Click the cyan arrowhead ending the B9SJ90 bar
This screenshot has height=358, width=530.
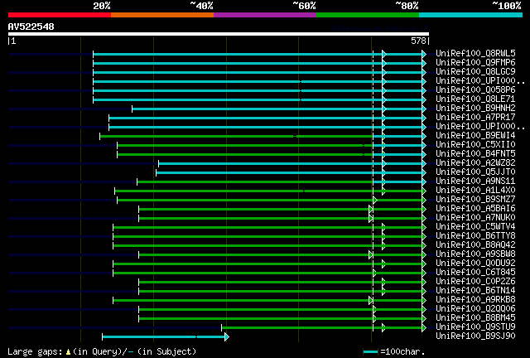(x=227, y=336)
